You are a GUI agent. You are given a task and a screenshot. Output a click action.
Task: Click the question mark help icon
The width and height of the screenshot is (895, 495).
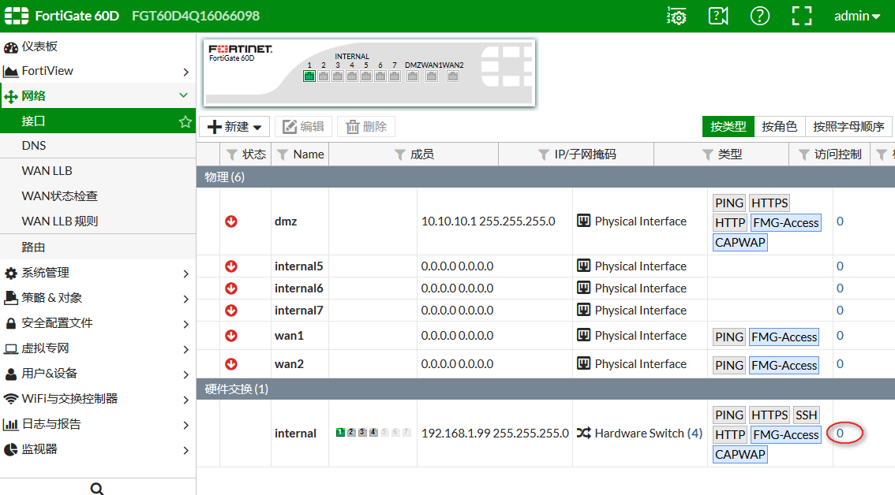pos(760,16)
